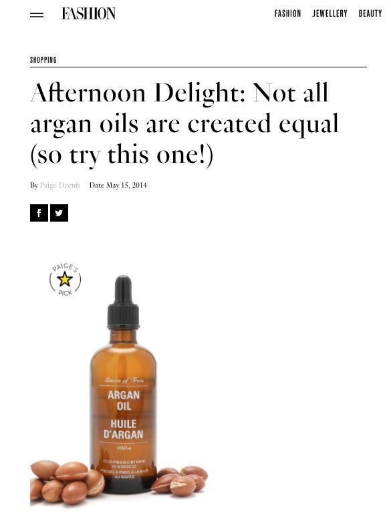Open the hamburger menu icon

click(37, 15)
